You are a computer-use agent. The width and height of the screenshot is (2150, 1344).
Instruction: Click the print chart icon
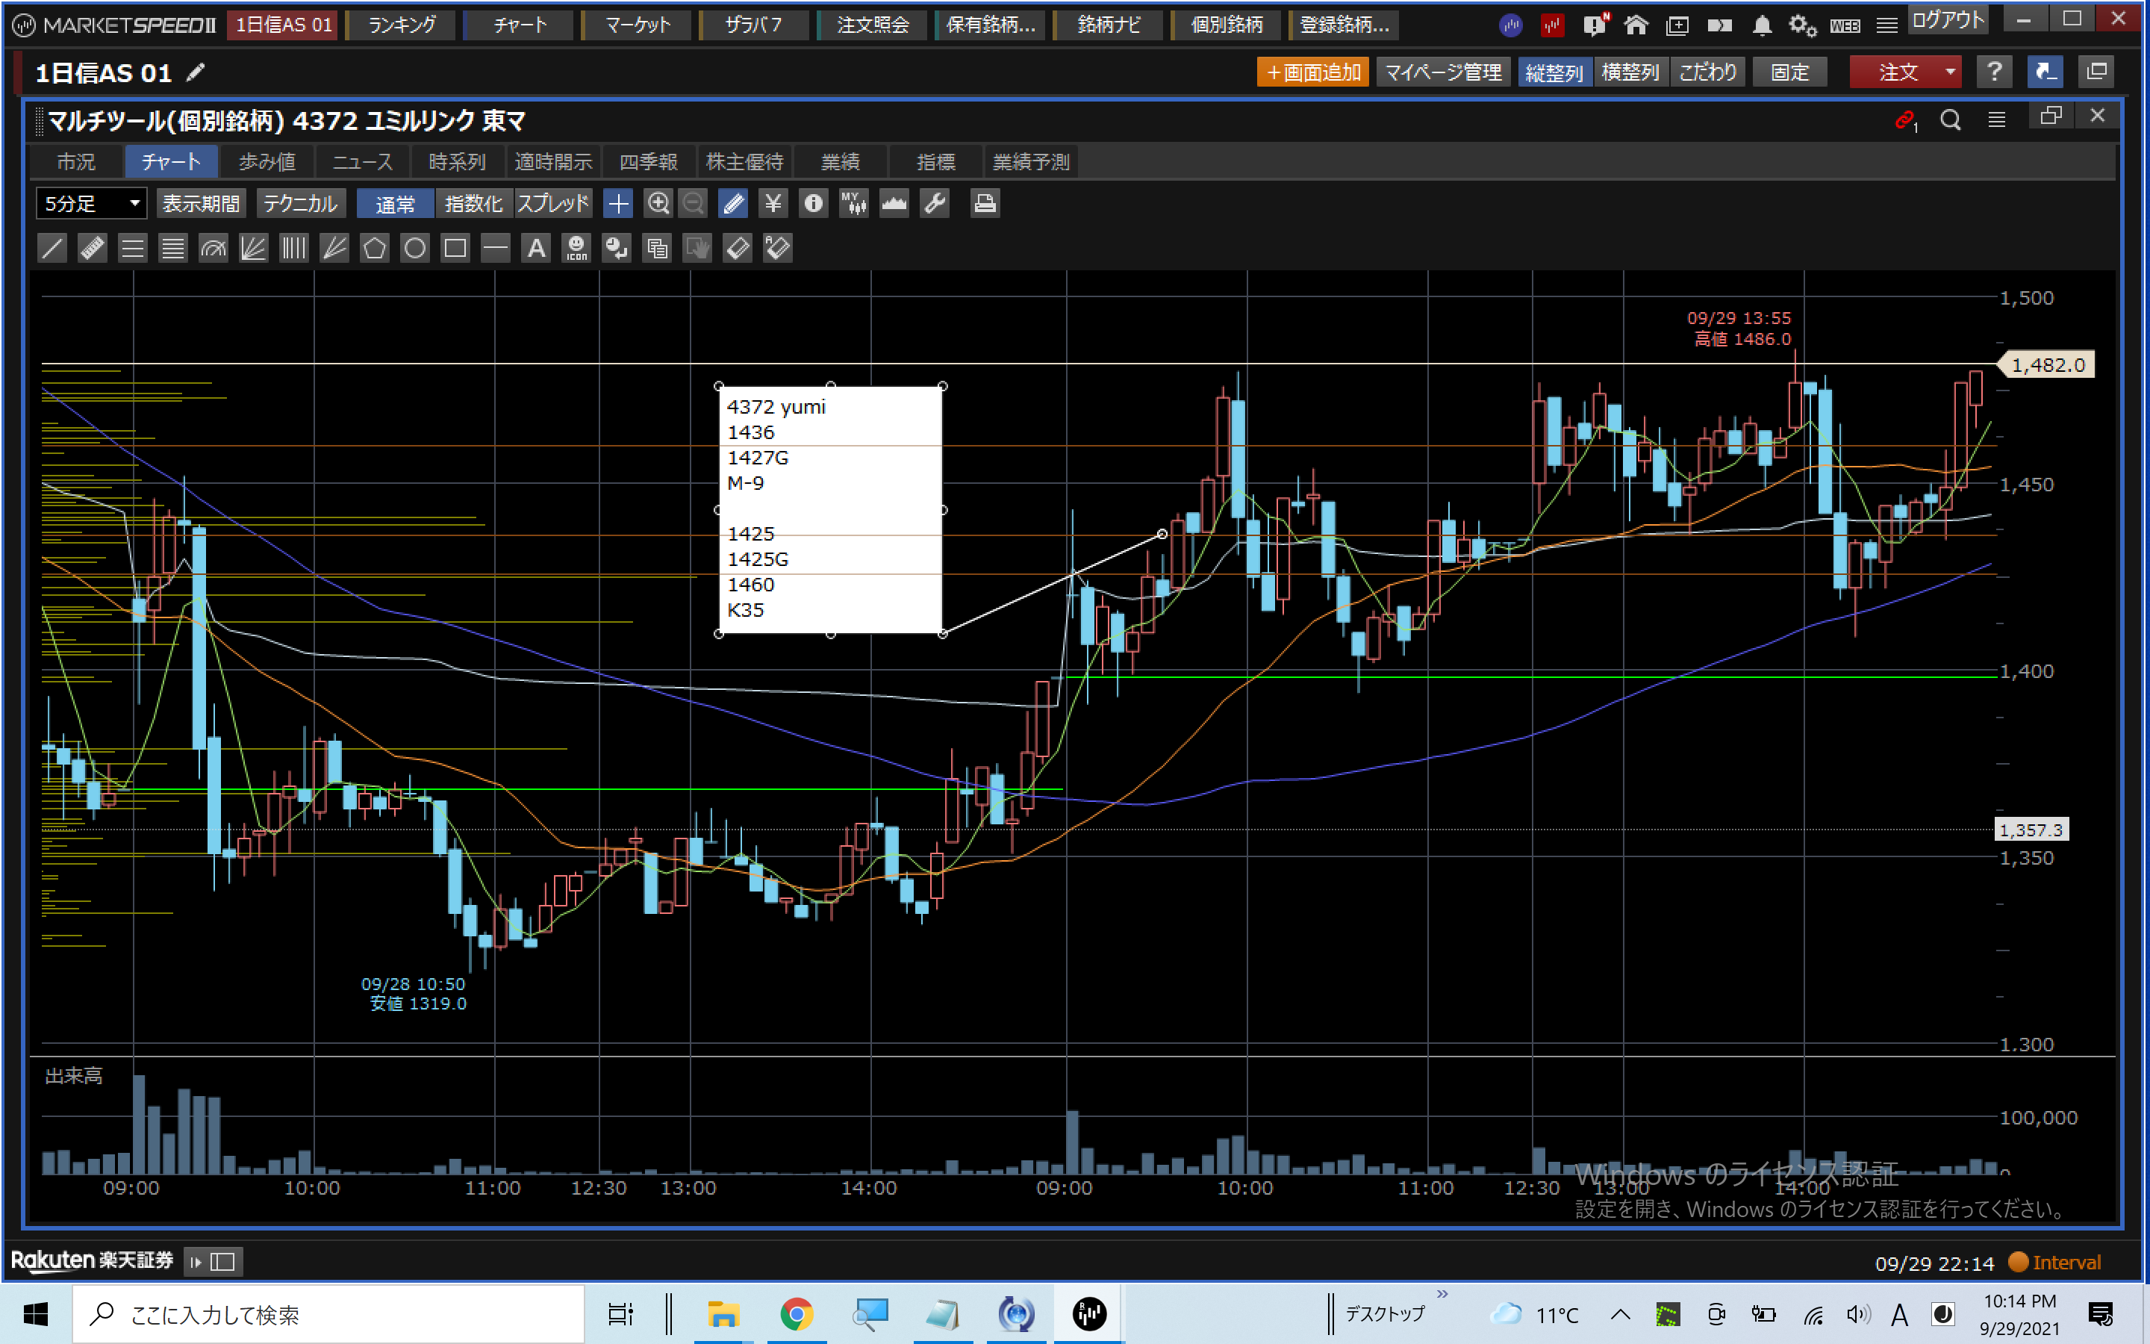(x=985, y=204)
